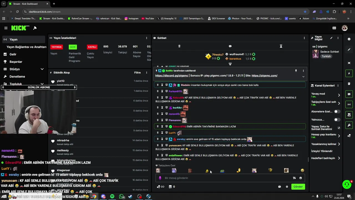Expand the leaderboard via the double-line arrow

pos(230,64)
